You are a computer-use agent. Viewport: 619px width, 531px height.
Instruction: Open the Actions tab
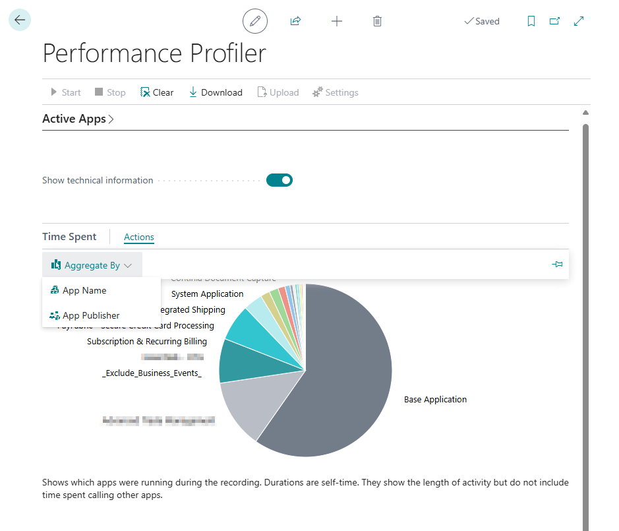(x=139, y=237)
